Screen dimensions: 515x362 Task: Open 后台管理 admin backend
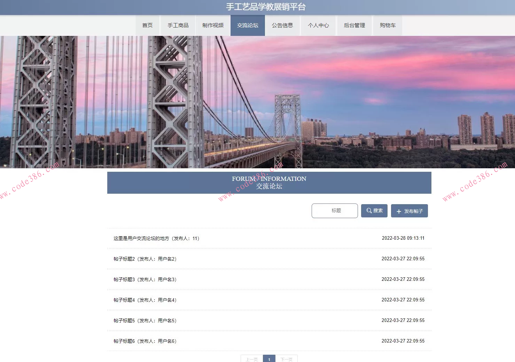point(354,25)
